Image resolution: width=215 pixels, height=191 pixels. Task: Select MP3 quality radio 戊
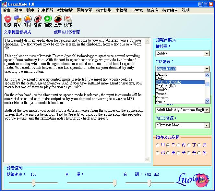click(199, 145)
